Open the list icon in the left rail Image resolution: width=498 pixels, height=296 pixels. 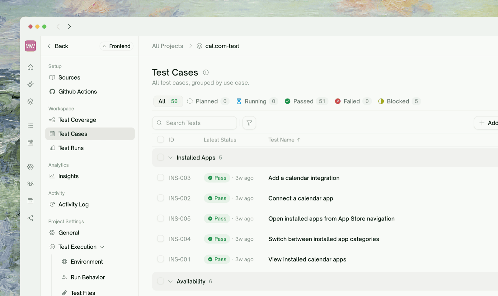point(30,126)
